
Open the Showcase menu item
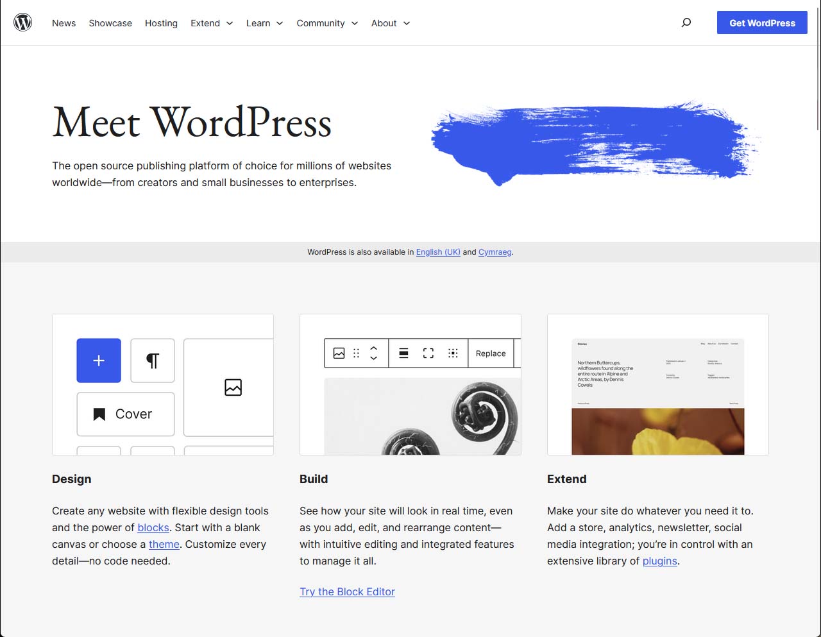[110, 23]
